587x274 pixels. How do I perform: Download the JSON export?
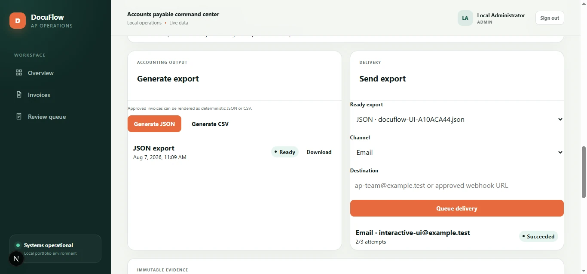(319, 152)
